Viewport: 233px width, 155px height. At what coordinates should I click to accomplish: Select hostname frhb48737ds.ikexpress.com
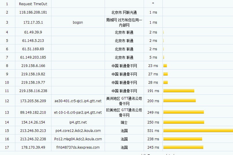[78, 147]
